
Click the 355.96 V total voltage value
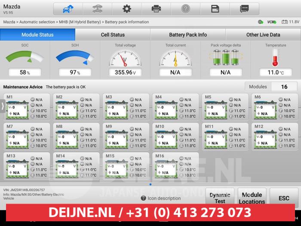[x=125, y=72]
